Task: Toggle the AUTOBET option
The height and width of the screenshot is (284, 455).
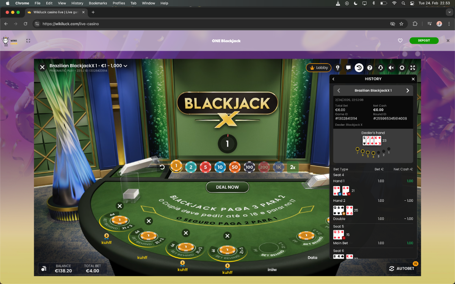Action: click(x=402, y=268)
